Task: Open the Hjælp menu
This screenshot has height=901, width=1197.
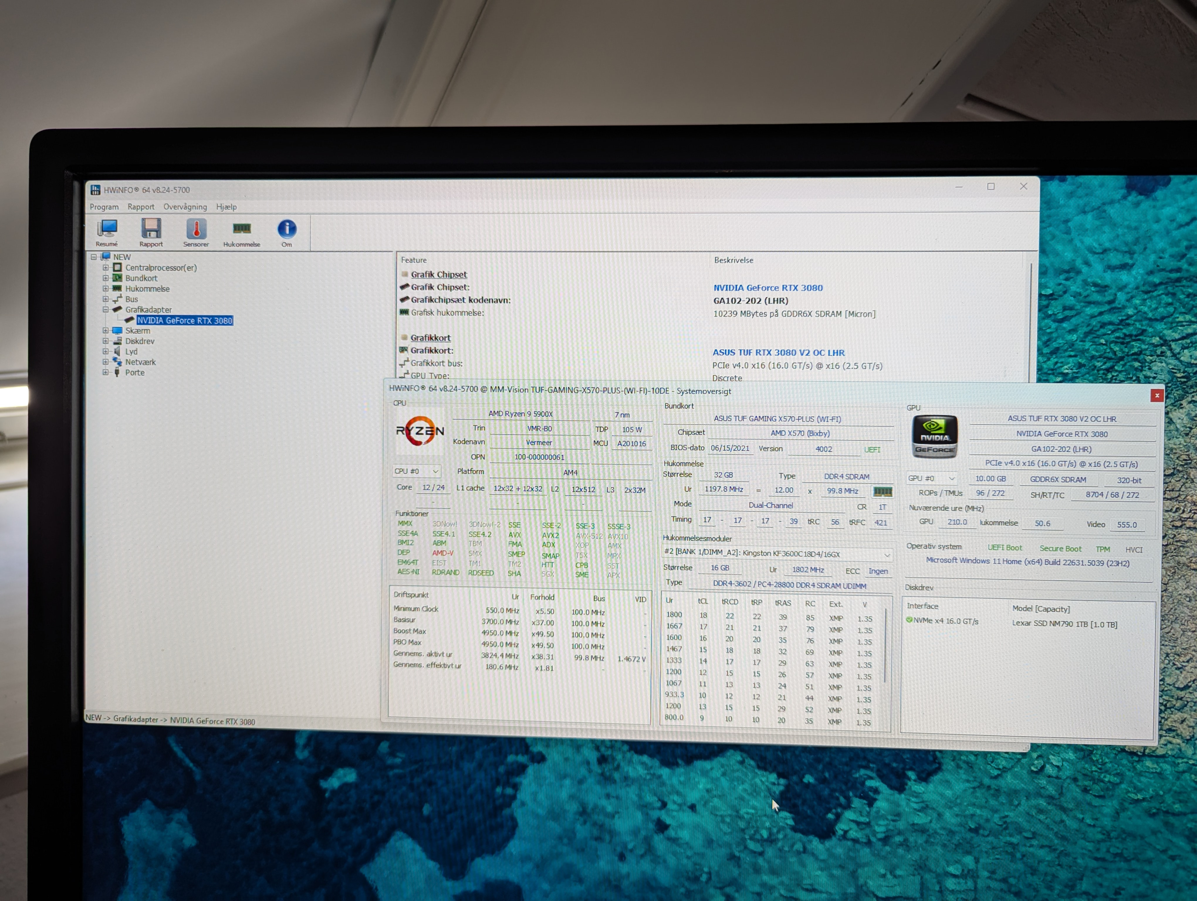Action: pos(226,206)
